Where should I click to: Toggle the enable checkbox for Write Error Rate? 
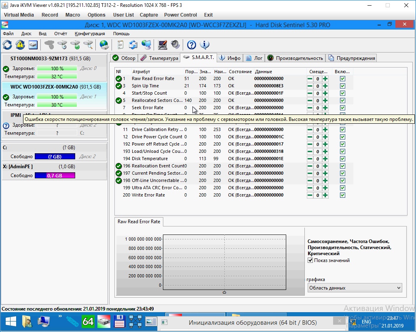tap(342, 195)
